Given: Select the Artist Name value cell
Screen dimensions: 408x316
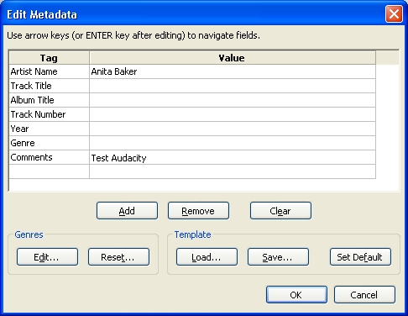Looking at the screenshot, I should [233, 71].
